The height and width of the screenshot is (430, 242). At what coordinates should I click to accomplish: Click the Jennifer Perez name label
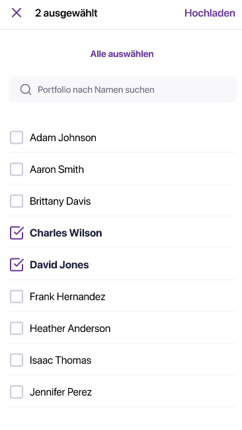coord(61,392)
